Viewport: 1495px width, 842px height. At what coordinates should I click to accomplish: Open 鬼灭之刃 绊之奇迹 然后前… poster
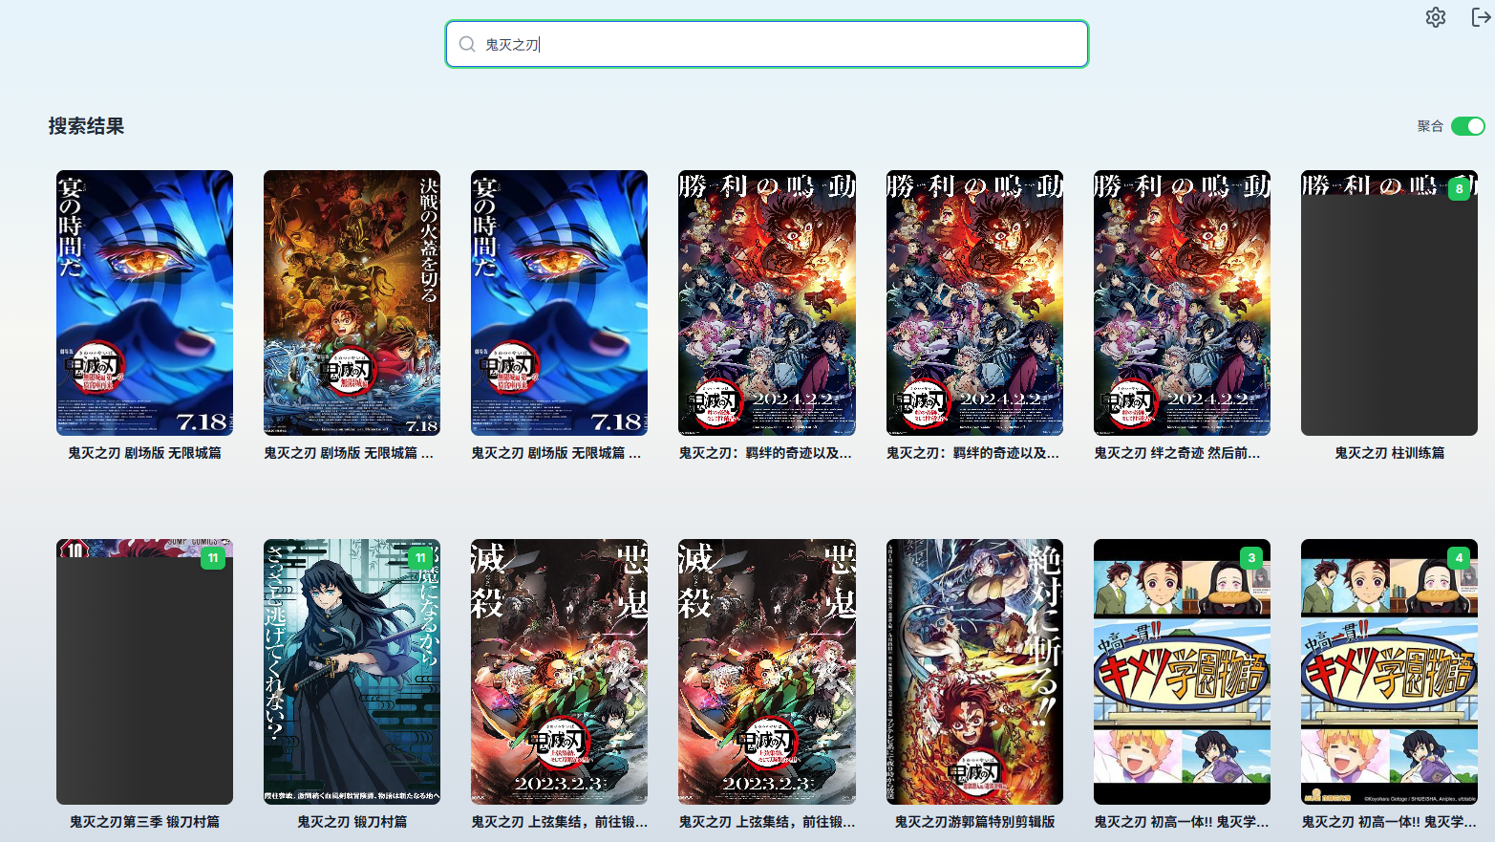[x=1182, y=303]
